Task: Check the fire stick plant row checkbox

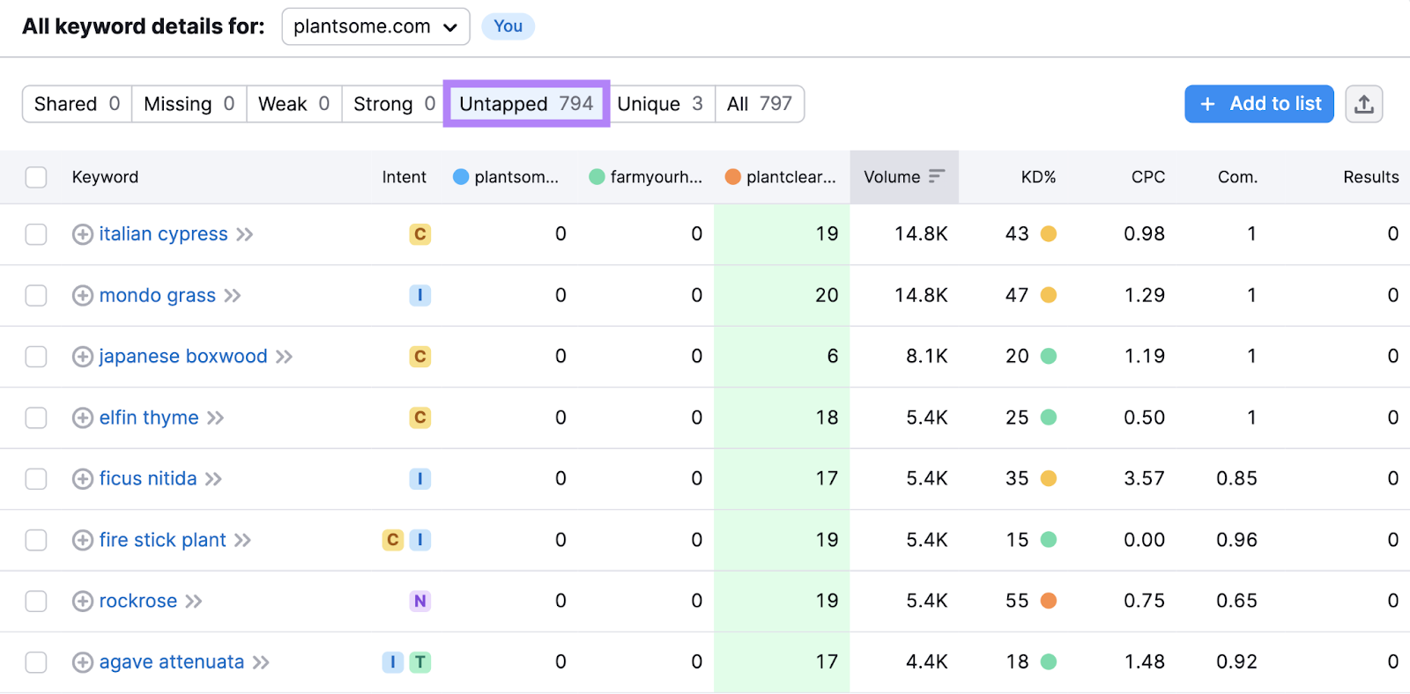Action: click(x=36, y=540)
